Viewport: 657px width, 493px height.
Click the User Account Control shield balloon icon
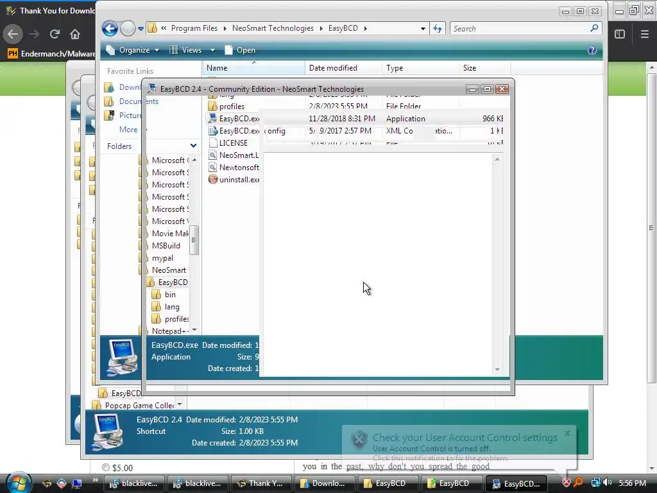(x=359, y=440)
